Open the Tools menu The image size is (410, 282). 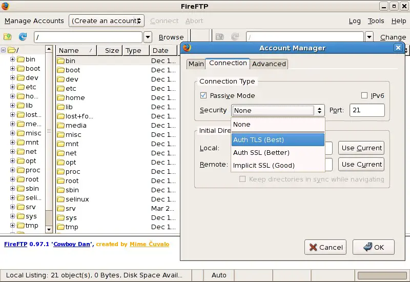click(376, 21)
